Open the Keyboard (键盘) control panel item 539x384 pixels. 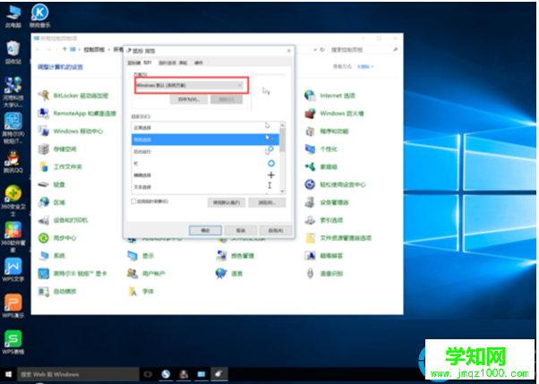click(52, 184)
